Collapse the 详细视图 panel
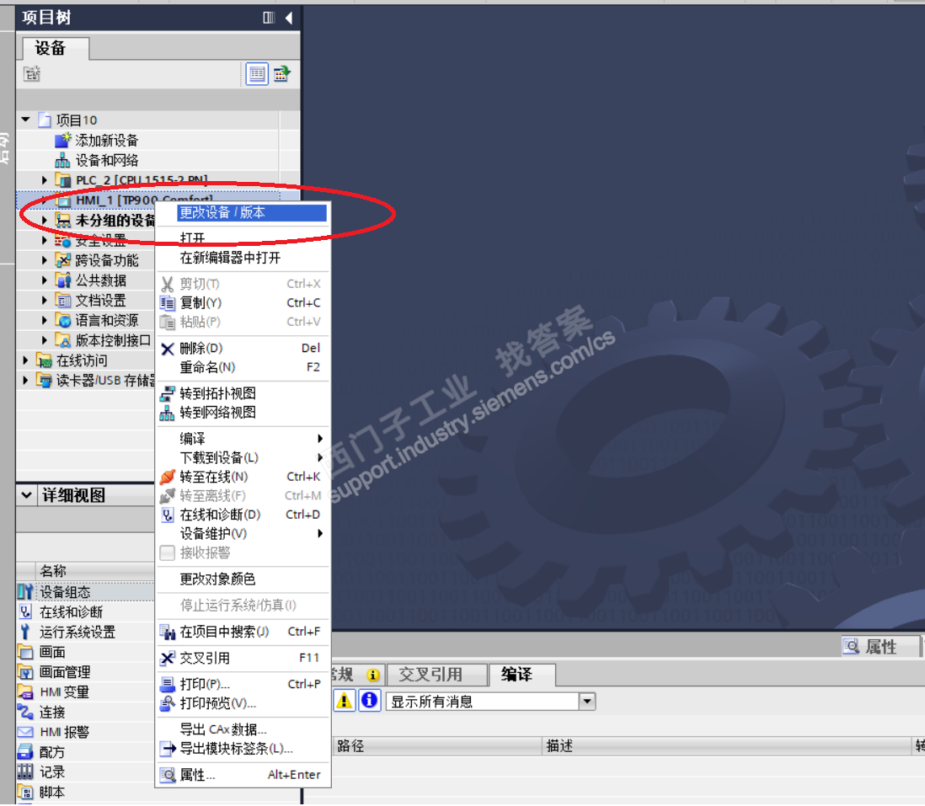 (x=27, y=495)
